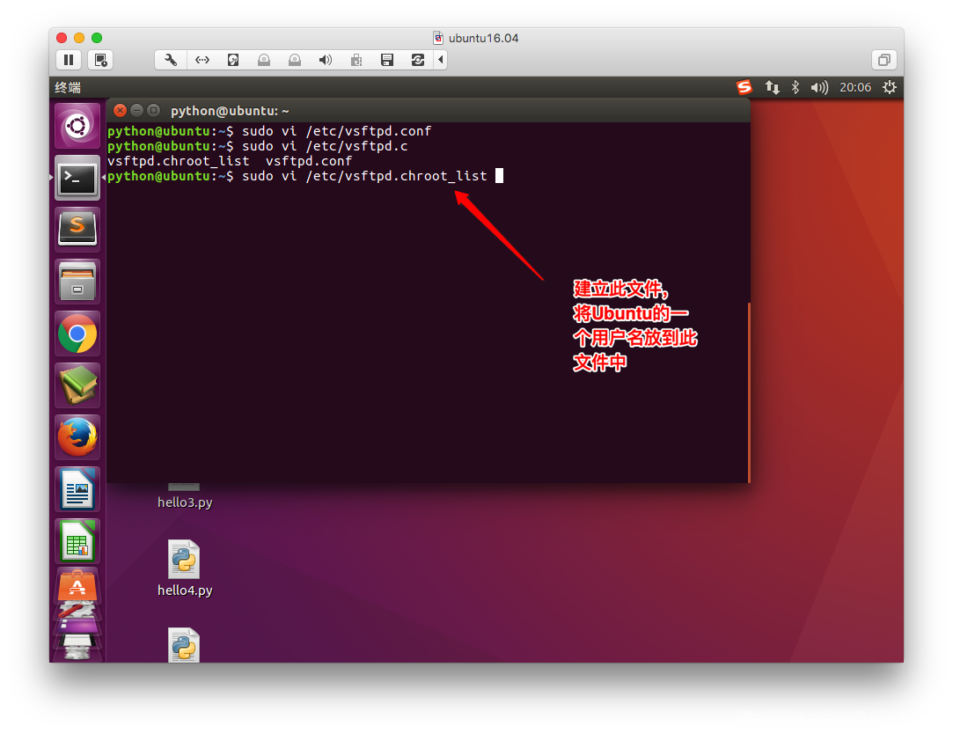Viewport: 953px width, 733px height.
Task: Open the Ubuntu Dash search launcher
Action: coord(77,127)
